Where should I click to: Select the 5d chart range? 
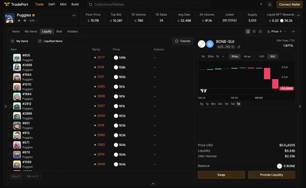(233, 104)
